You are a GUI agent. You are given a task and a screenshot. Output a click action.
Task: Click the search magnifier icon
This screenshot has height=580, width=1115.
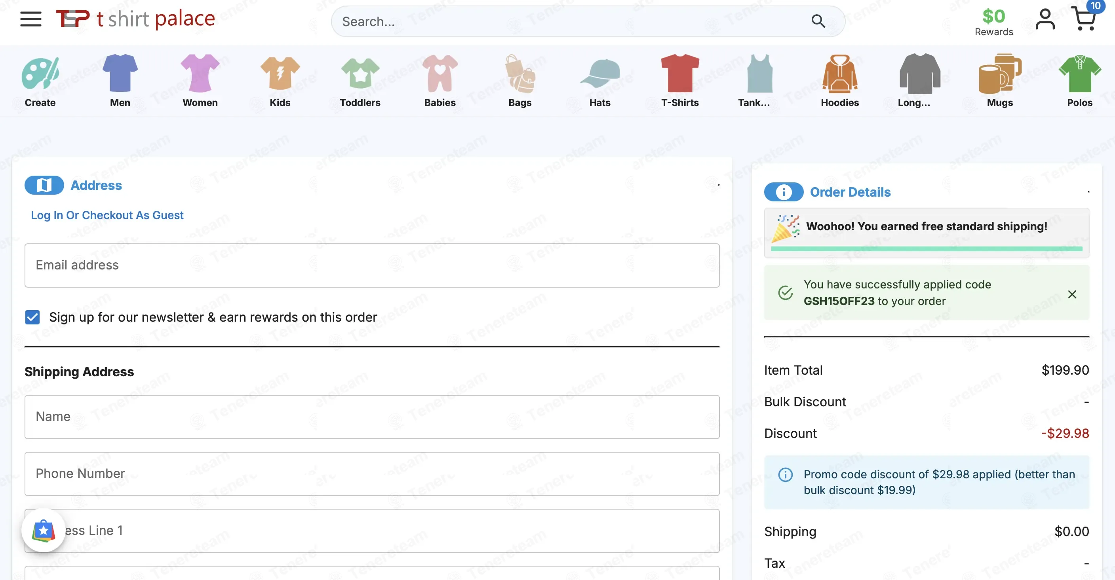[818, 21]
